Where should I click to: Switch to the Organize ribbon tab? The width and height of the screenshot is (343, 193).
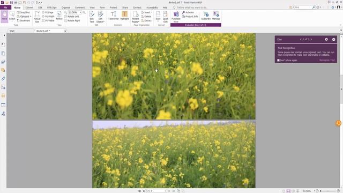click(65, 8)
